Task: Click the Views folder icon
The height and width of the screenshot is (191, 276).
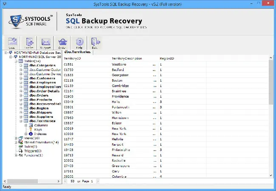Action: click(21, 138)
